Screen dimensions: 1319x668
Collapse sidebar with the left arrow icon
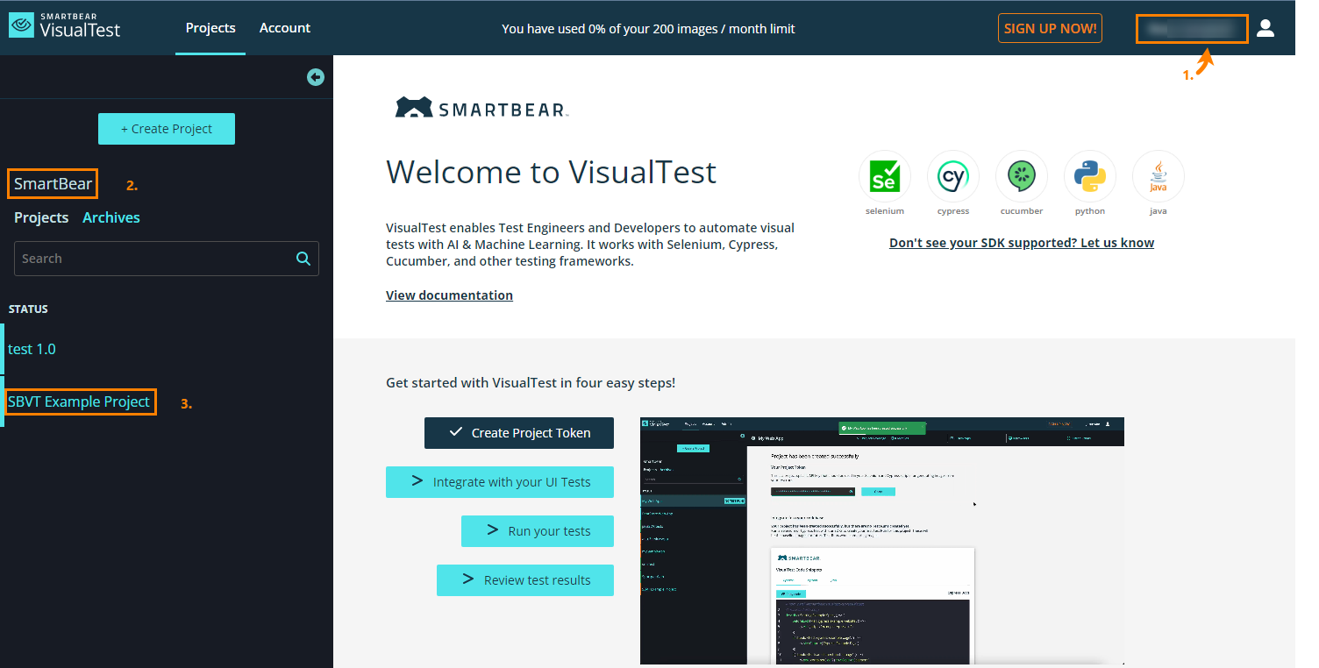(x=316, y=77)
